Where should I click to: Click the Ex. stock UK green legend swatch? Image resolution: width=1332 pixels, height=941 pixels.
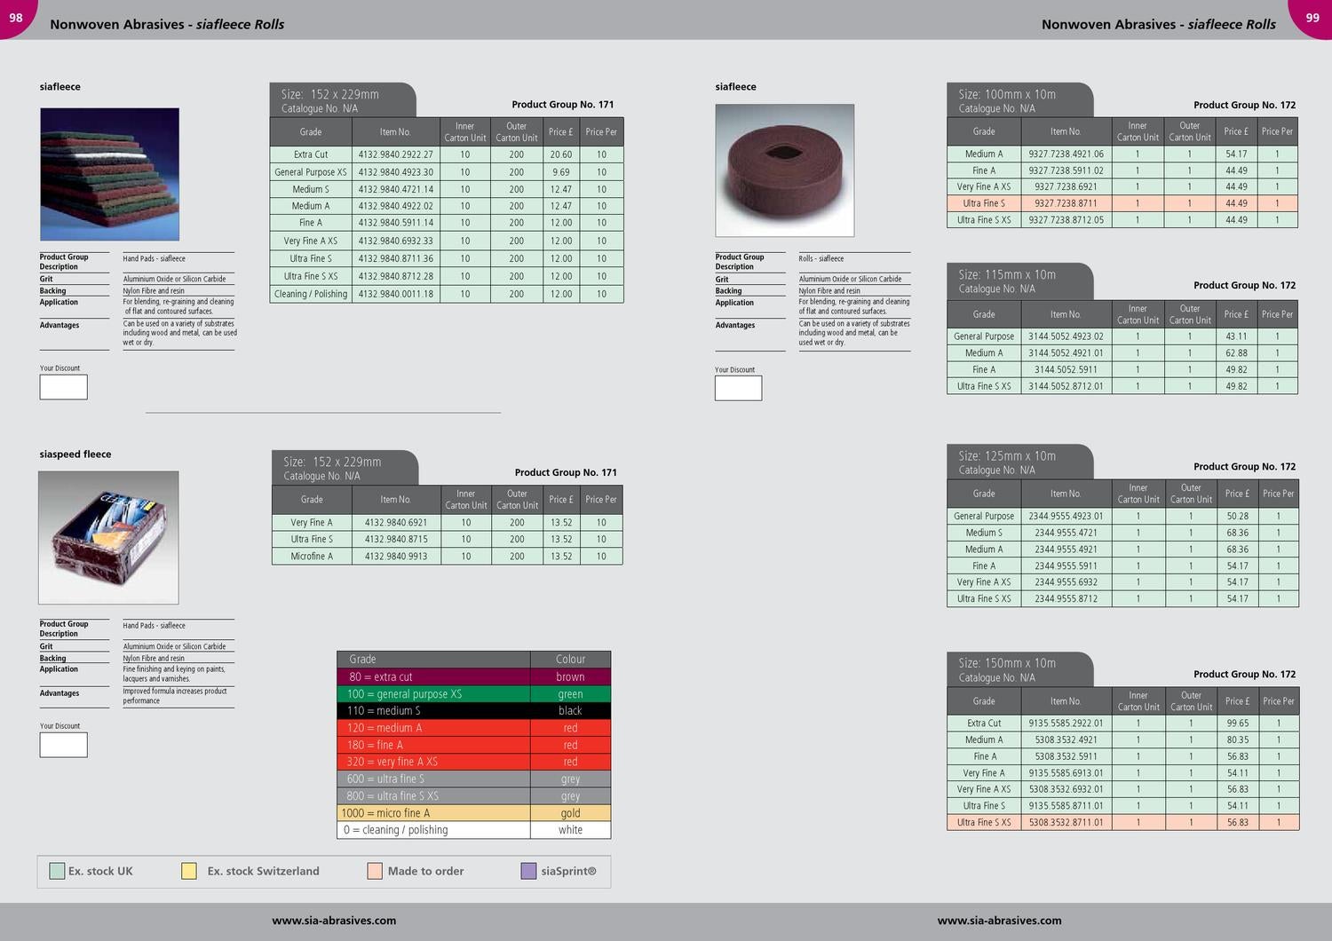point(57,871)
